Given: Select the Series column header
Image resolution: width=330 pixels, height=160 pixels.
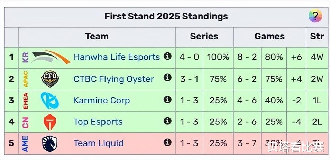Looking at the screenshot, I should point(204,37).
